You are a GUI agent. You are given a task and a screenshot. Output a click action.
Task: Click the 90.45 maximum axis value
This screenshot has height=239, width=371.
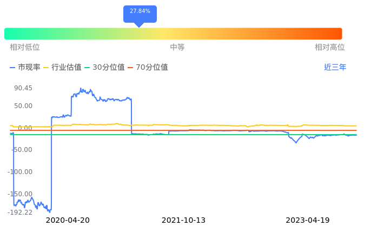click(23, 88)
